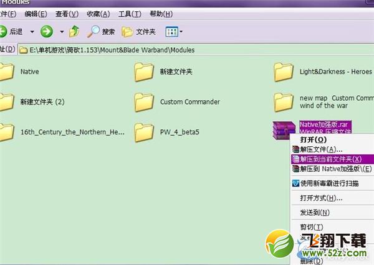Open the 新建文件夹 folder in middle column
The width and height of the screenshot is (374, 265).
pos(145,73)
